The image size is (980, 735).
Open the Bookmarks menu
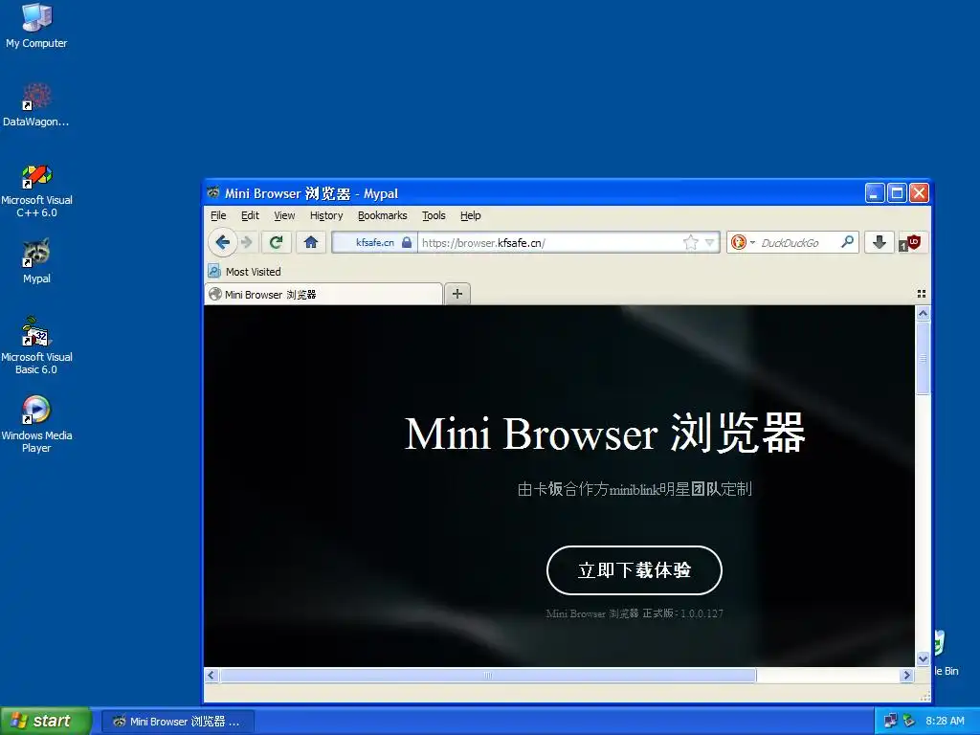[x=383, y=215]
